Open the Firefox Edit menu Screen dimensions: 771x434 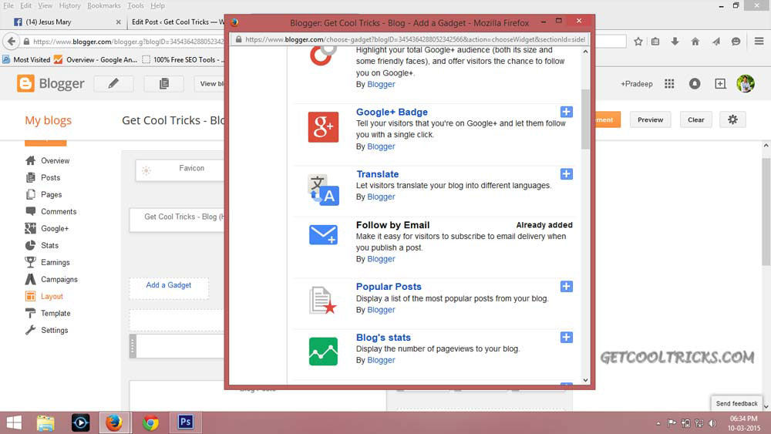(x=25, y=5)
